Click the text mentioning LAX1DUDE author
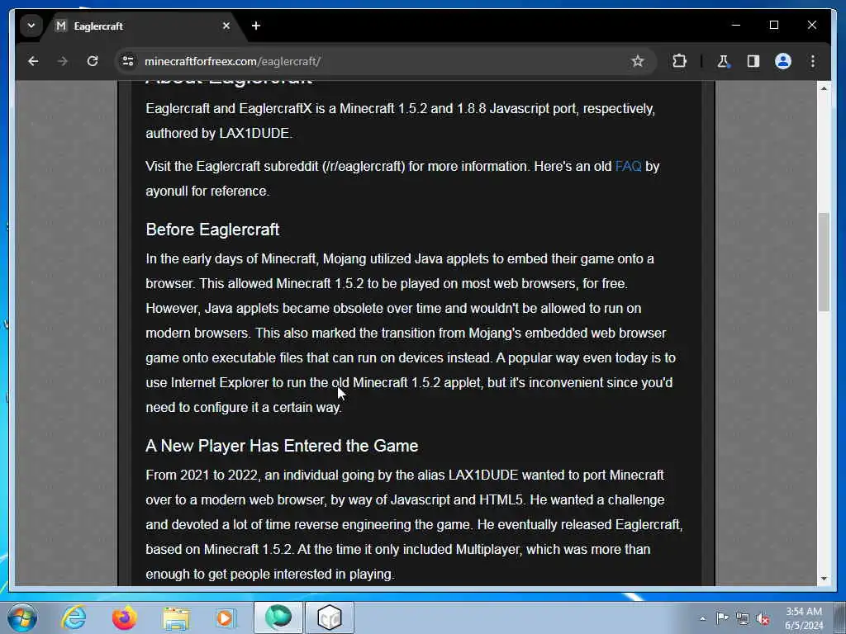 218,133
